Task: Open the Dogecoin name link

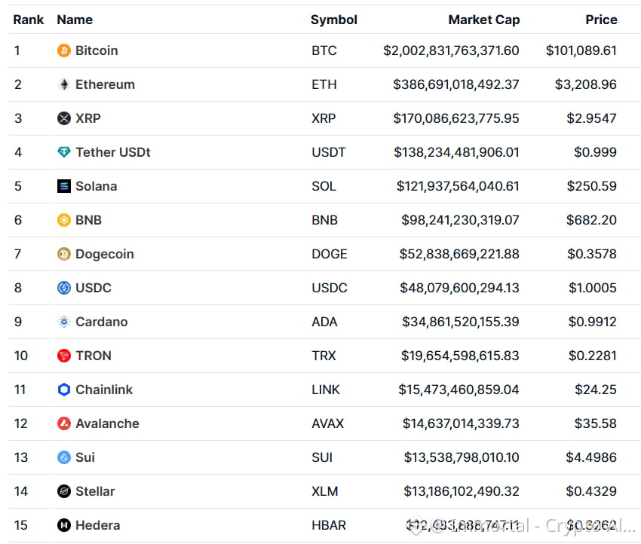Action: [105, 254]
